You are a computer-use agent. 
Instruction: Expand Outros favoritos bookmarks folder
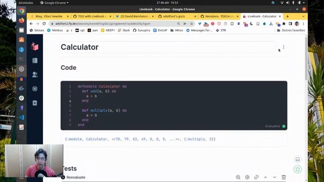tap(291, 30)
